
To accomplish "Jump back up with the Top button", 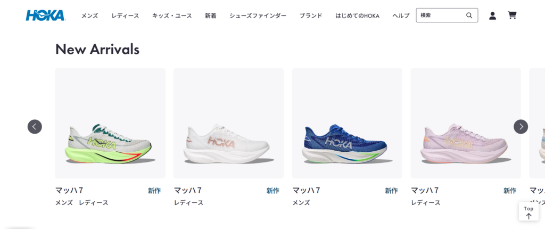I will [529, 211].
